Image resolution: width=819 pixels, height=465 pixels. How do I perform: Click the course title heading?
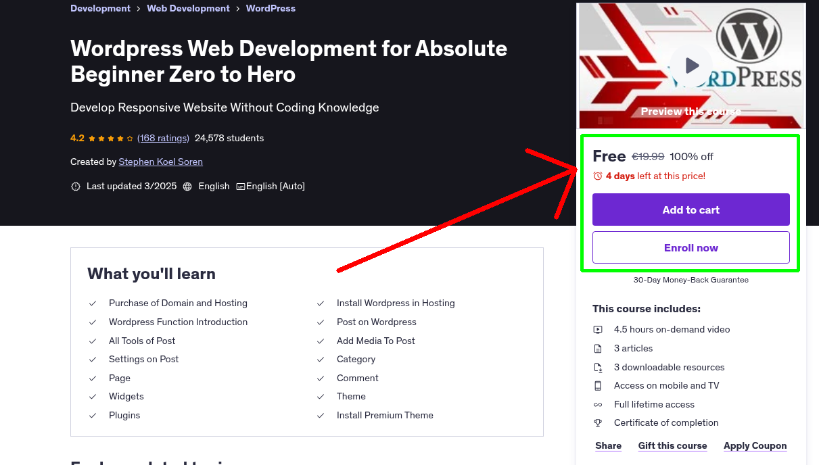tap(289, 61)
